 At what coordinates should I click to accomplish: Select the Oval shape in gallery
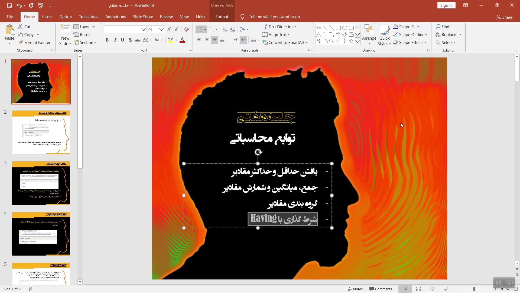coord(344,28)
